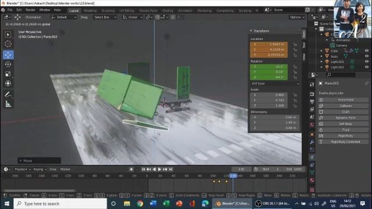Jump to the first frame
The image size is (372, 209).
[143, 169]
